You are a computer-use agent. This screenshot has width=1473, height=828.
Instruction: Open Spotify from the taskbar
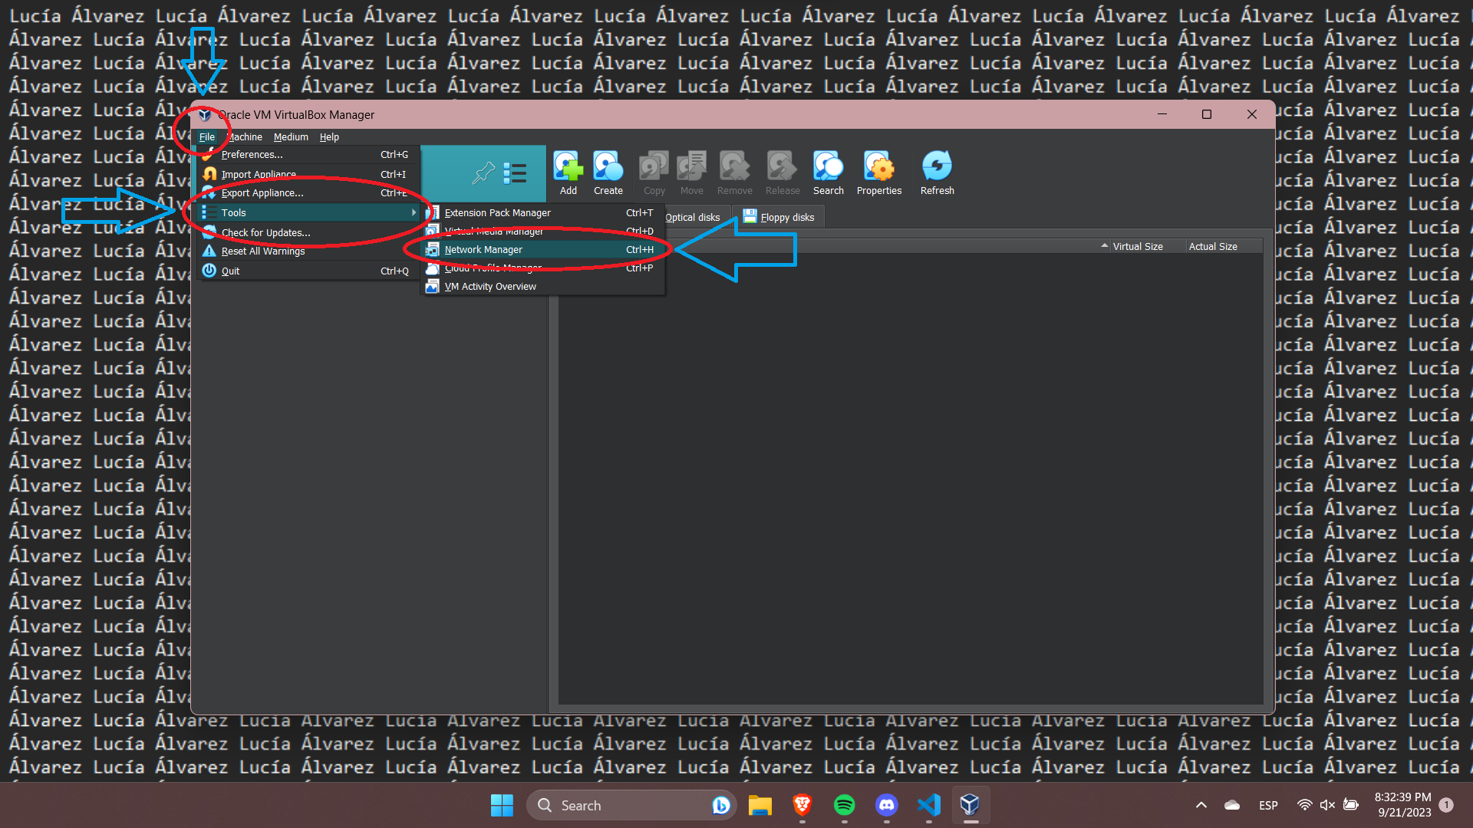[x=844, y=805]
